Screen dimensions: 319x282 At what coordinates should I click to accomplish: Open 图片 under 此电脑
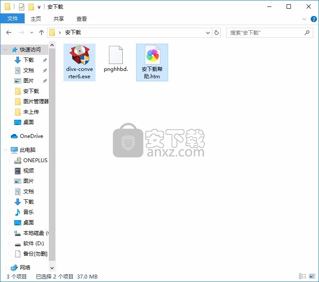(28, 181)
